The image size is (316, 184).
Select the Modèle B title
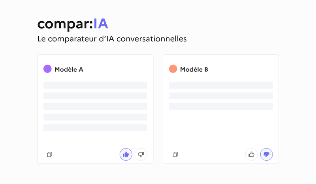coord(194,70)
